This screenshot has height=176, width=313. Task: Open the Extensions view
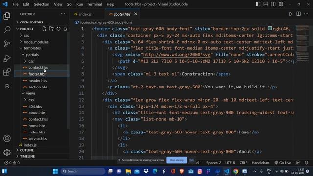click(x=7, y=72)
